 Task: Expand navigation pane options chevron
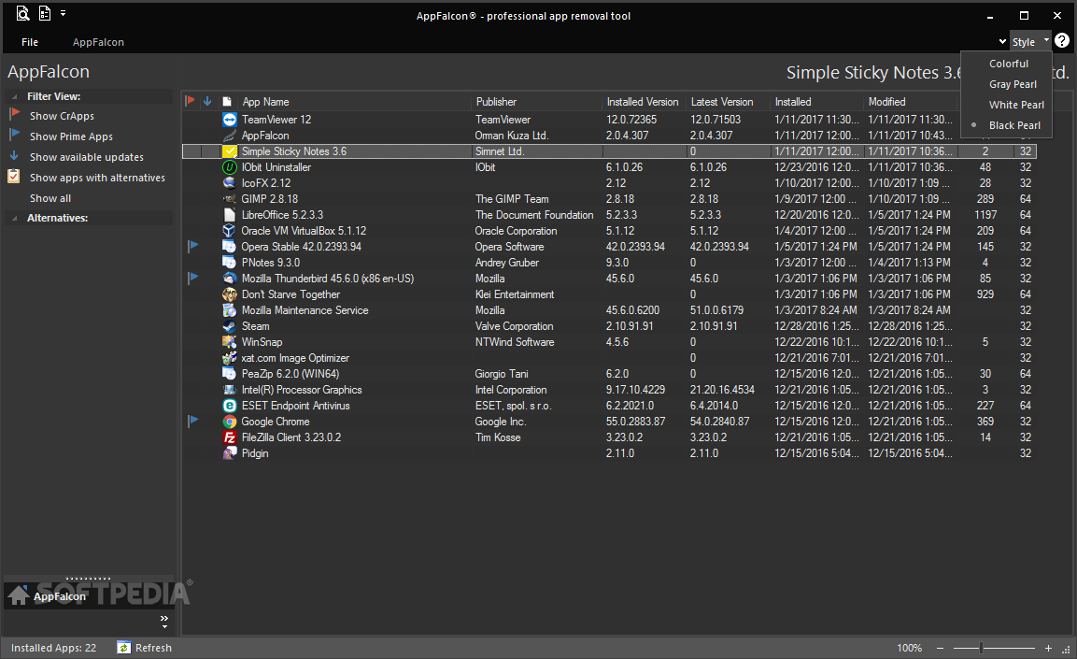pyautogui.click(x=164, y=622)
